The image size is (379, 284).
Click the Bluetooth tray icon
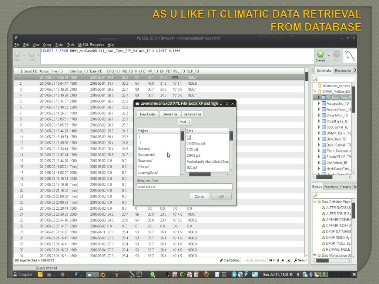pyautogui.click(x=311, y=275)
